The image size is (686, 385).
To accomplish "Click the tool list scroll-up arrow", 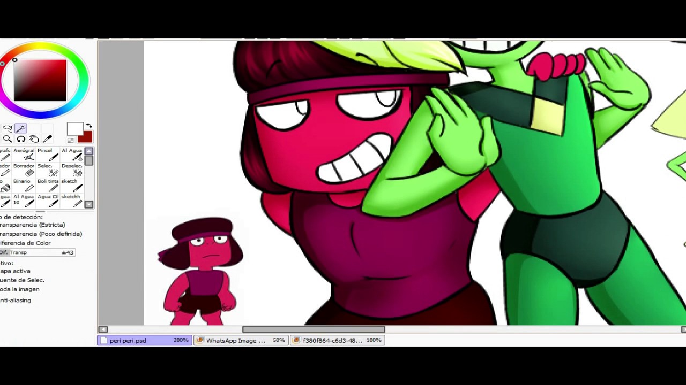I will [x=89, y=151].
